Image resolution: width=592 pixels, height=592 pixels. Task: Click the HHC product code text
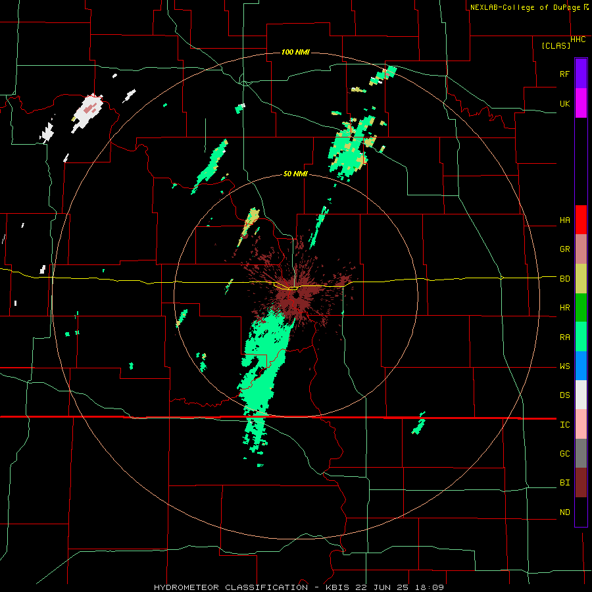578,39
